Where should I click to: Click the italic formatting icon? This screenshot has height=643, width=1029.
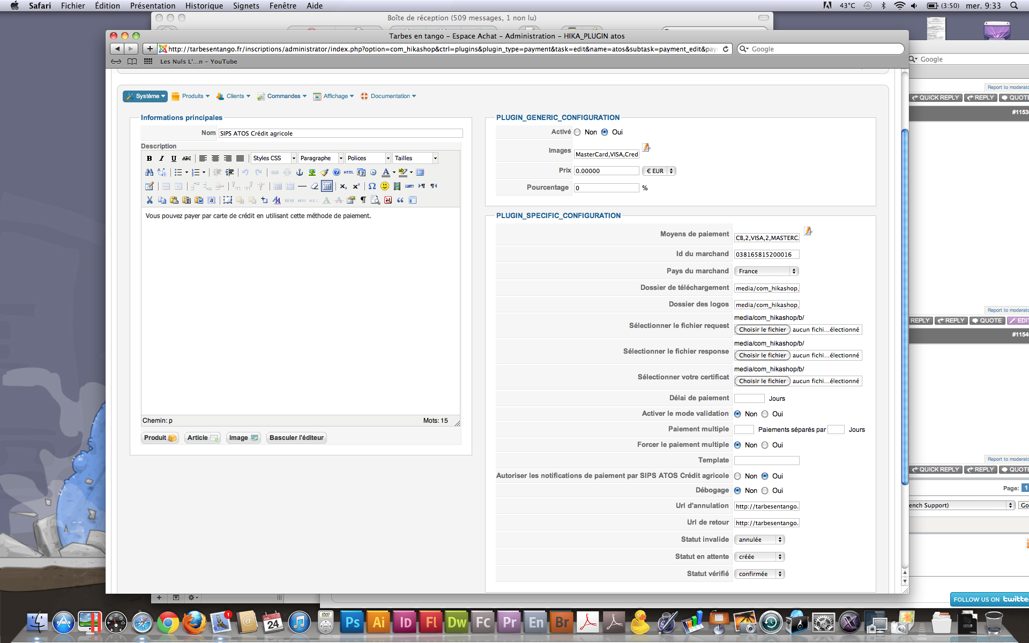tap(161, 158)
